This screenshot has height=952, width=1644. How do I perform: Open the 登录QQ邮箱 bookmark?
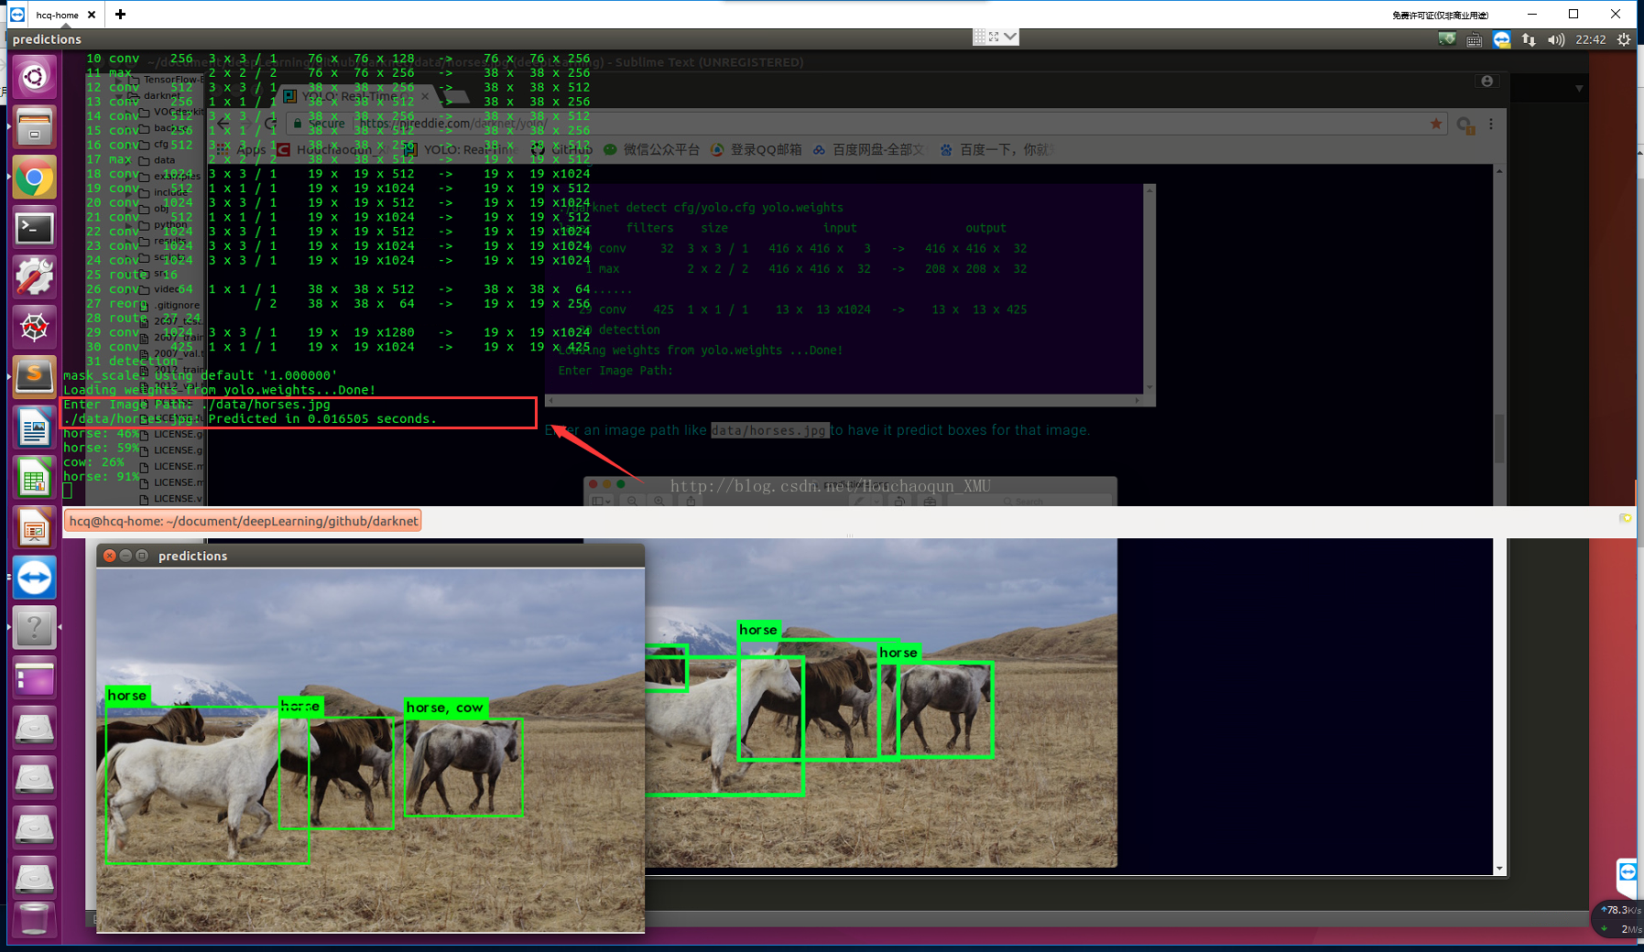coord(757,149)
